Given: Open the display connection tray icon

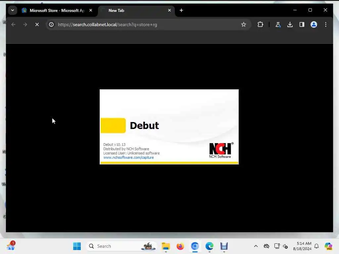Looking at the screenshot, I should 277,246.
